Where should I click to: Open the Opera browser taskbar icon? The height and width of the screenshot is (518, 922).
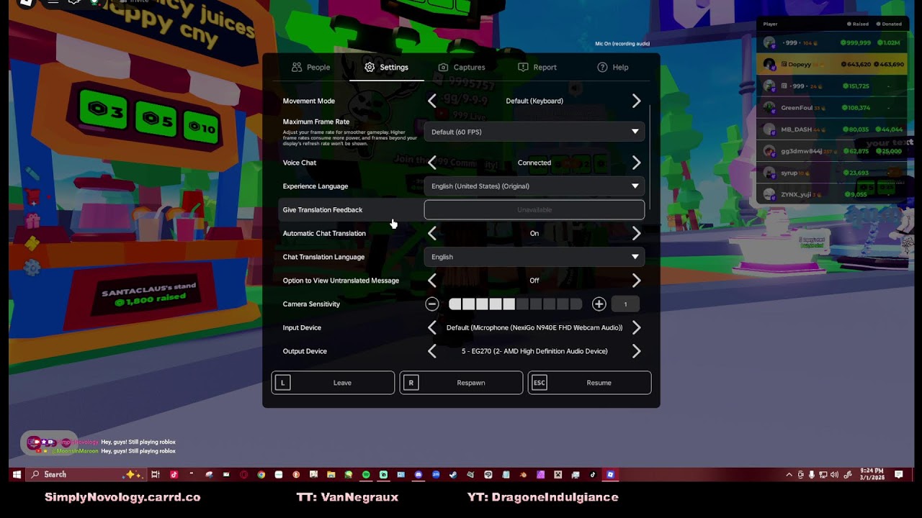tap(243, 475)
